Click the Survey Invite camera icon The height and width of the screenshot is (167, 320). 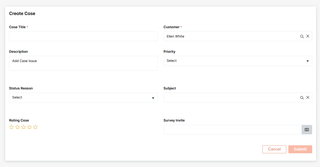click(x=307, y=130)
